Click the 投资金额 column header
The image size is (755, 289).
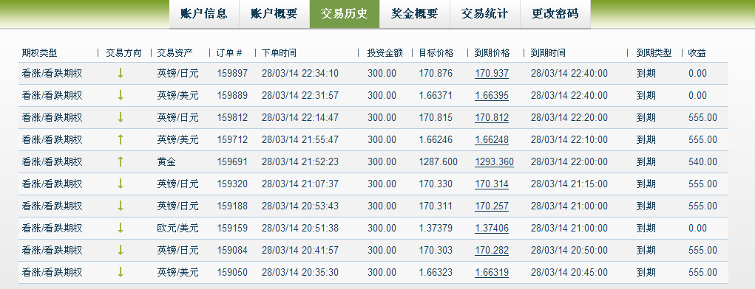385,53
